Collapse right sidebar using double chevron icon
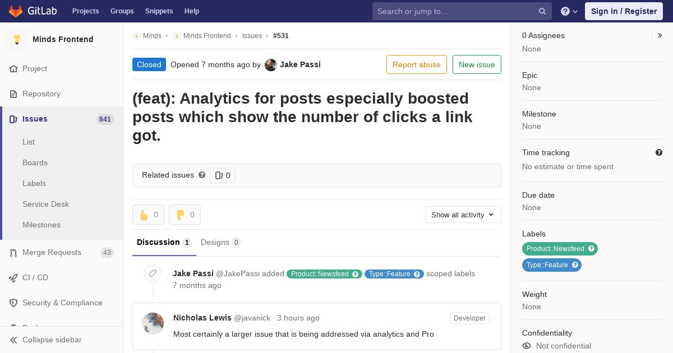 pos(660,35)
